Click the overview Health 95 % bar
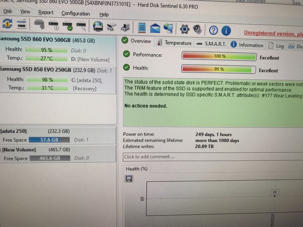Screen dimensions: 303x227 tap(219, 69)
